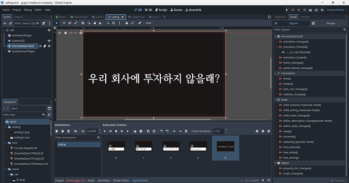
Task: Stop the sprite frames animation playback
Action: click(116, 131)
